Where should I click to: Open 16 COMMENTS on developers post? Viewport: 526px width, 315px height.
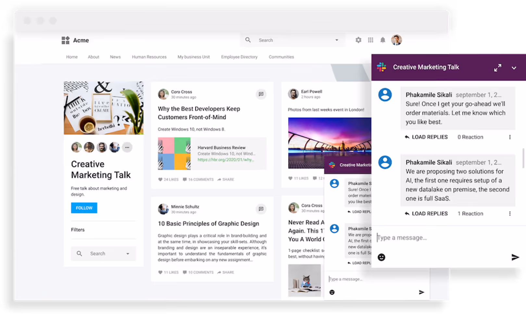pyautogui.click(x=198, y=179)
